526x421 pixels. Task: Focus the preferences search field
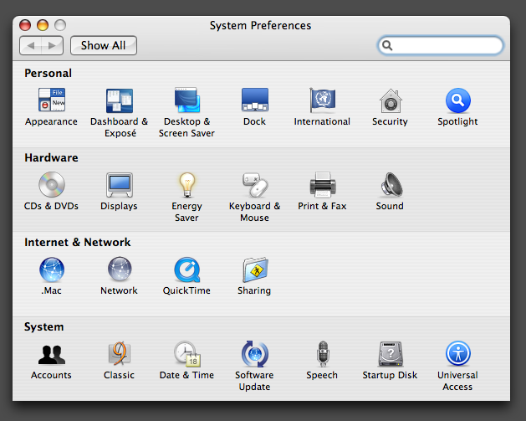440,45
